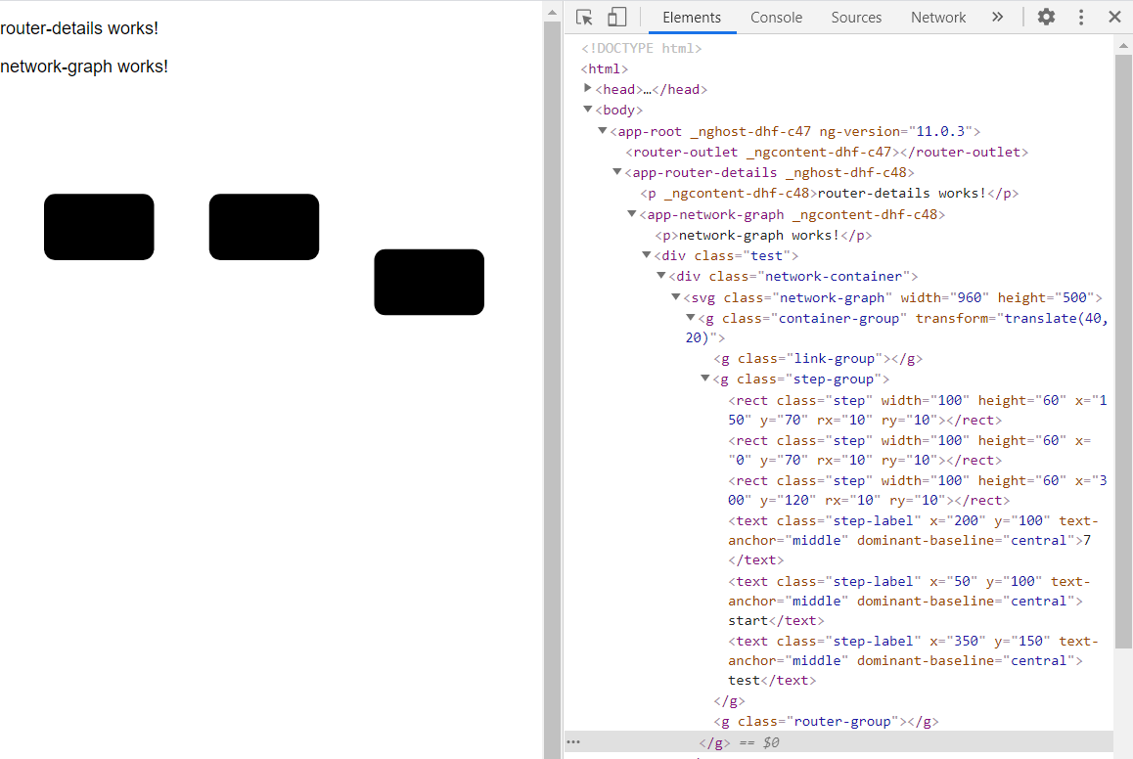Open actions ellipsis beside selected node

573,741
